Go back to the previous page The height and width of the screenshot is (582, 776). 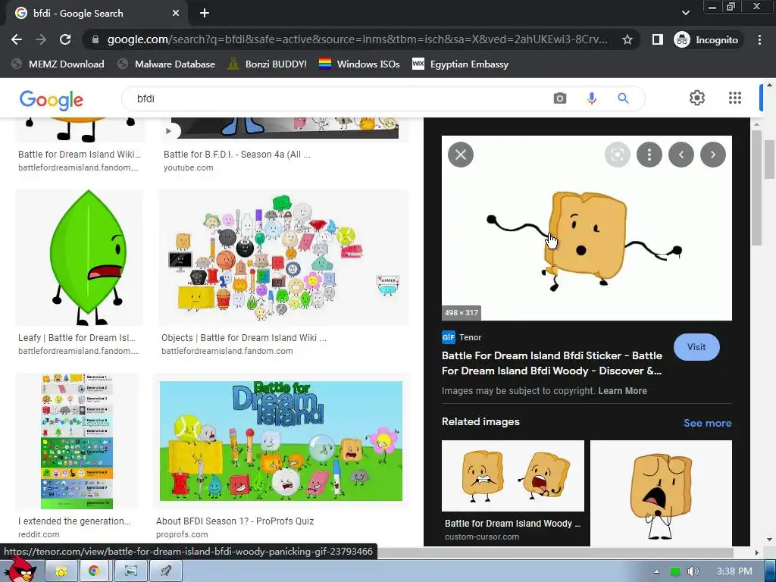point(17,39)
